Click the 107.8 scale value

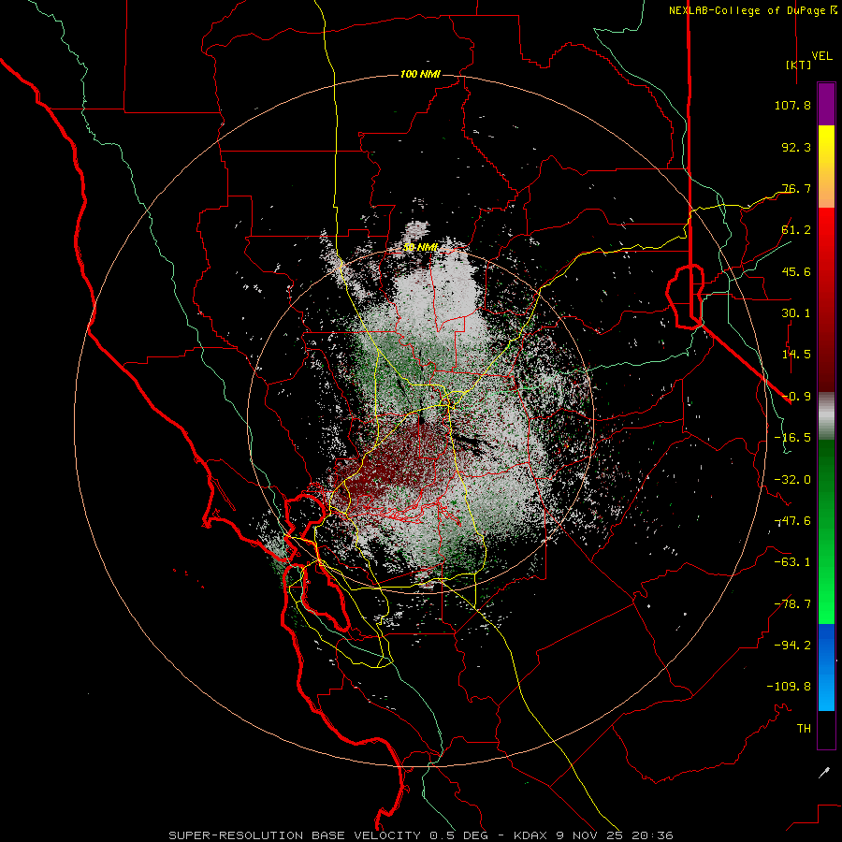pos(792,105)
